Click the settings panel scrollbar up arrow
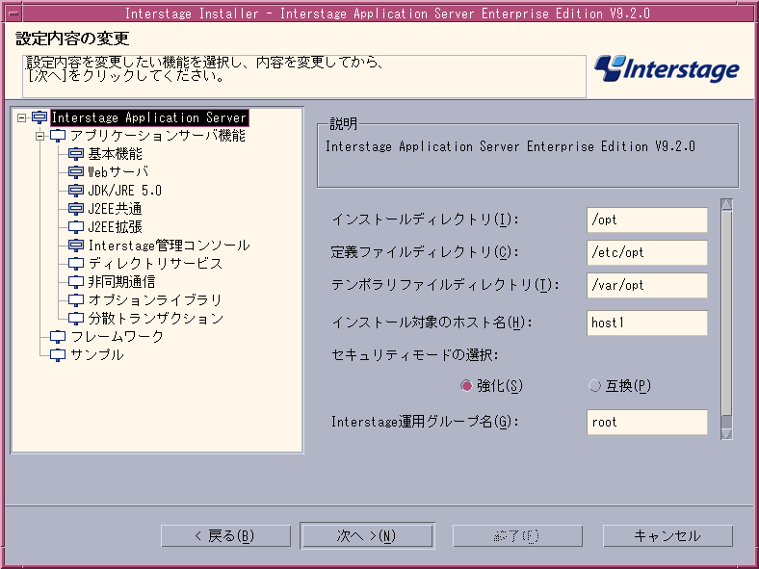This screenshot has height=569, width=759. 726,205
